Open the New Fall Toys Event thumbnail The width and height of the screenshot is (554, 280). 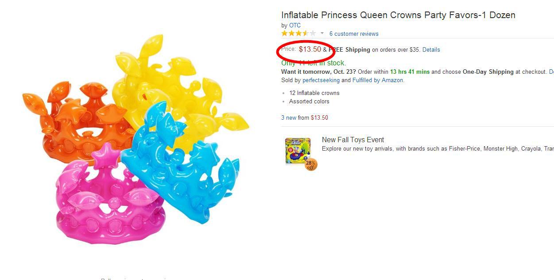pos(298,151)
